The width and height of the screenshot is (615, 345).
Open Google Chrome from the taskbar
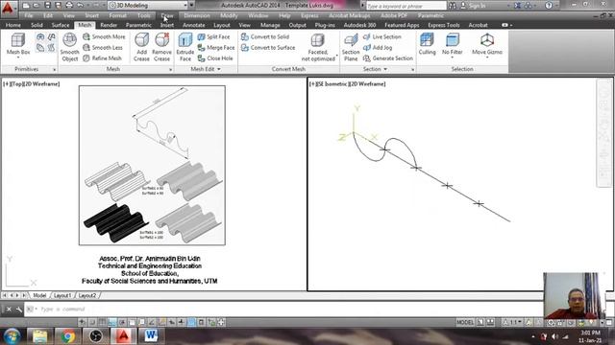point(68,336)
